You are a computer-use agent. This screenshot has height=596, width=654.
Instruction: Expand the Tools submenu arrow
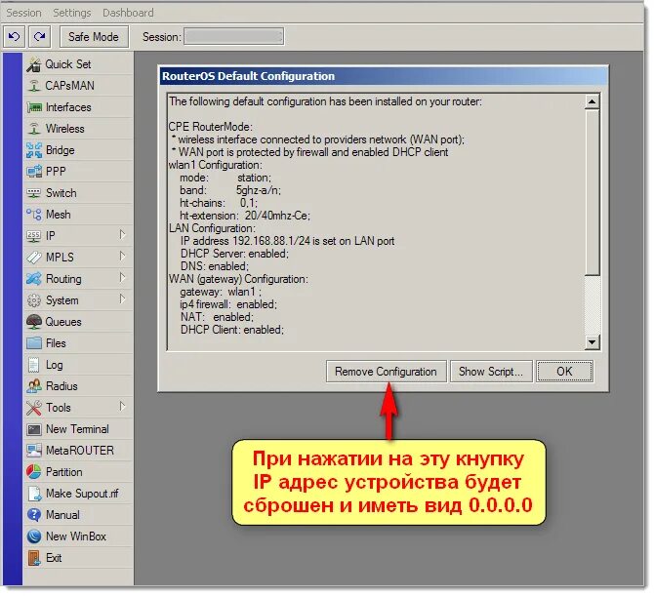(122, 407)
